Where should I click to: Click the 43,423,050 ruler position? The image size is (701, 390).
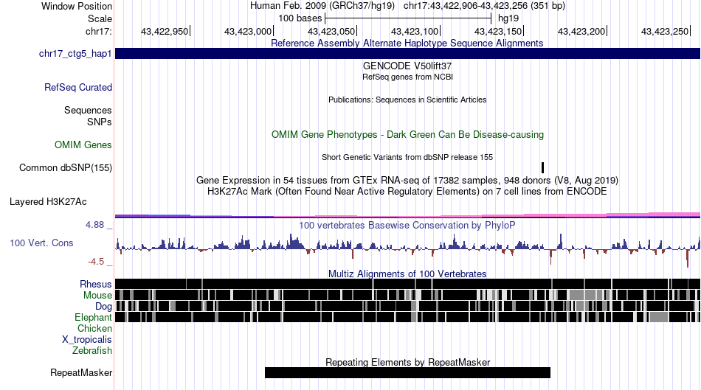[332, 31]
